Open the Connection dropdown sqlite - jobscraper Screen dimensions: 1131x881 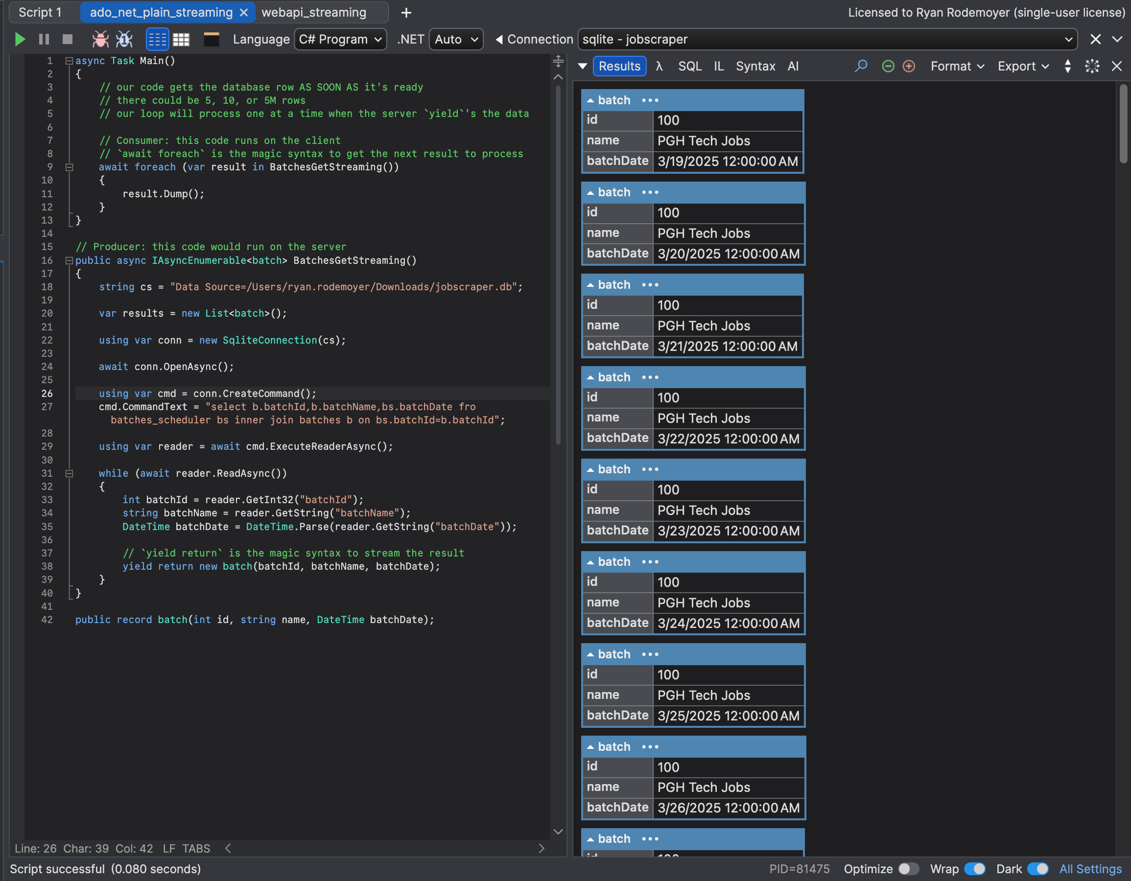click(827, 39)
